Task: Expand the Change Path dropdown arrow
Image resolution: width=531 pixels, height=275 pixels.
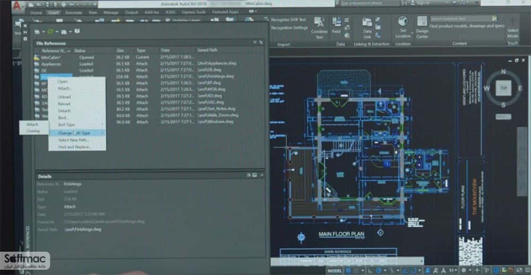Action: 71,32
